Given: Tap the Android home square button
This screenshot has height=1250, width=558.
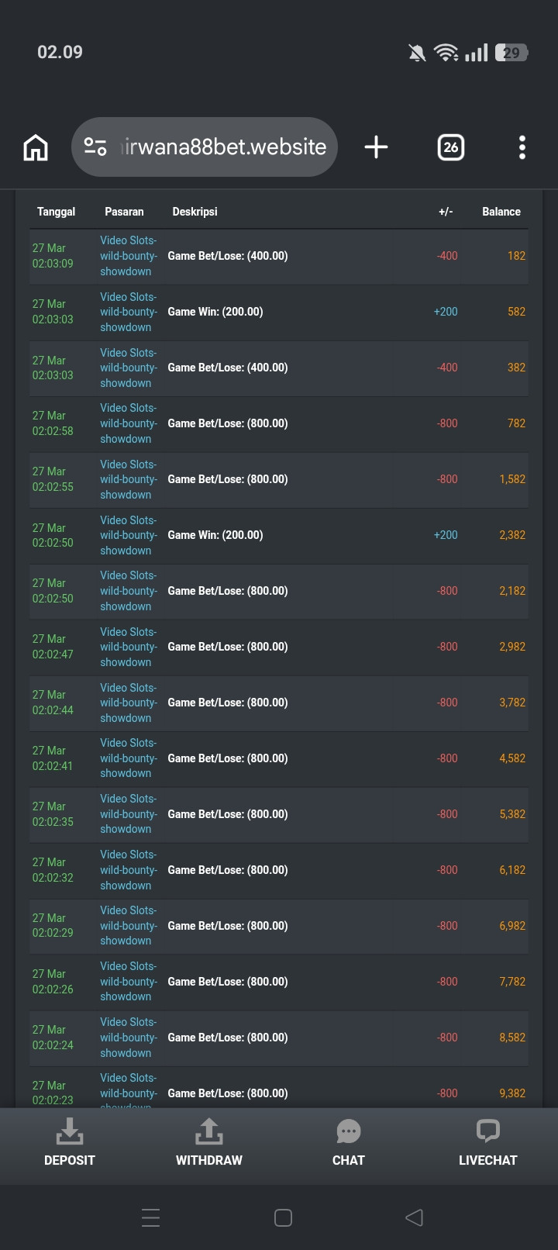Looking at the screenshot, I should click(x=284, y=1217).
